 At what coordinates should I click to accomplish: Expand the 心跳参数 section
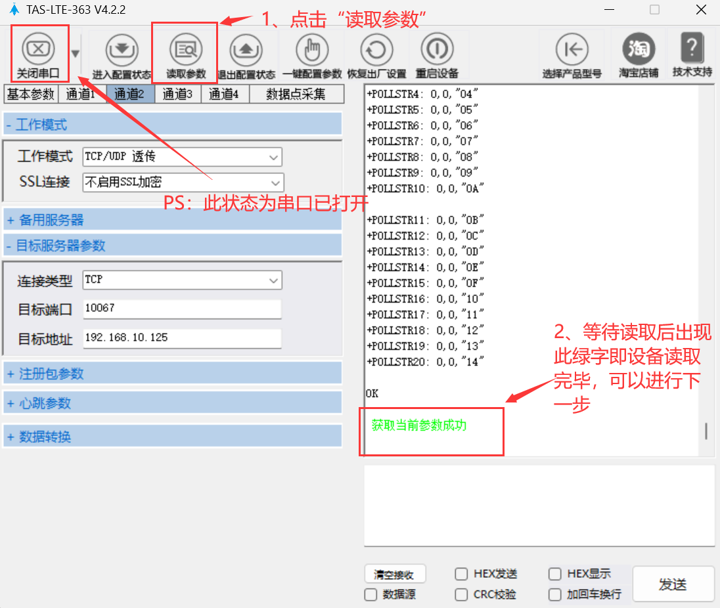pyautogui.click(x=172, y=403)
